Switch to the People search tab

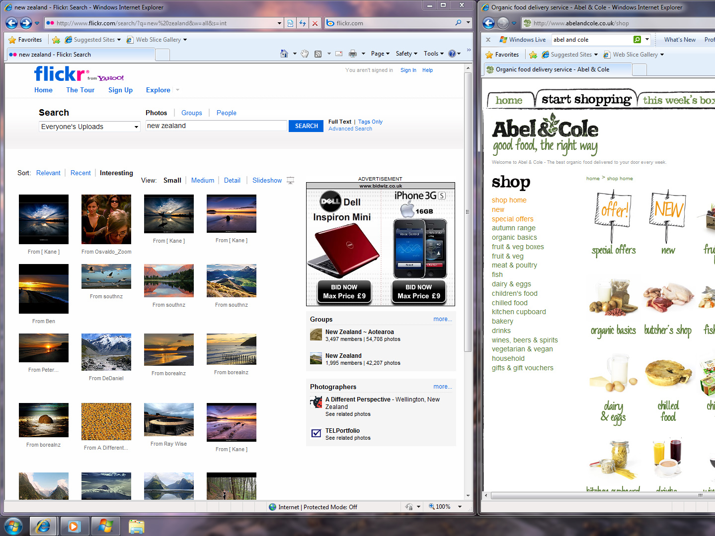point(227,113)
